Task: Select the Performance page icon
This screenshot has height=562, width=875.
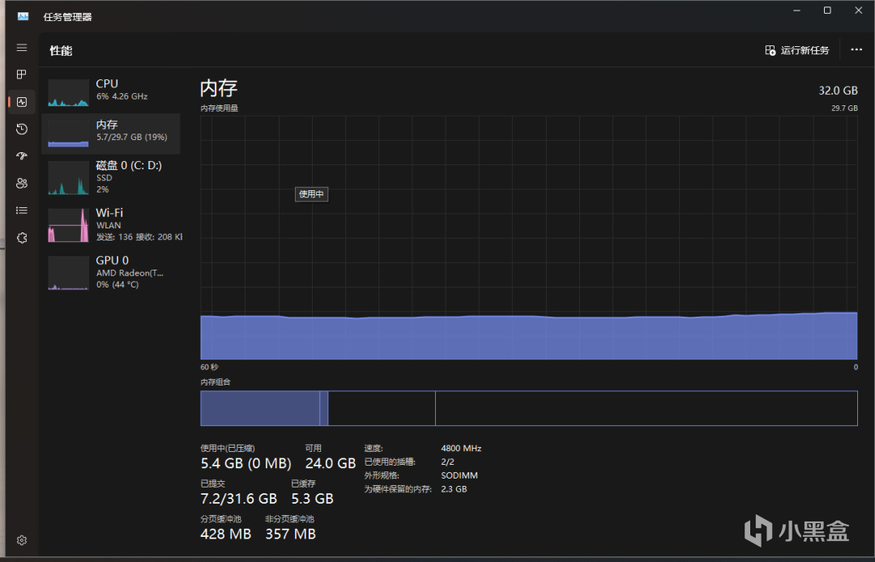Action: [22, 102]
